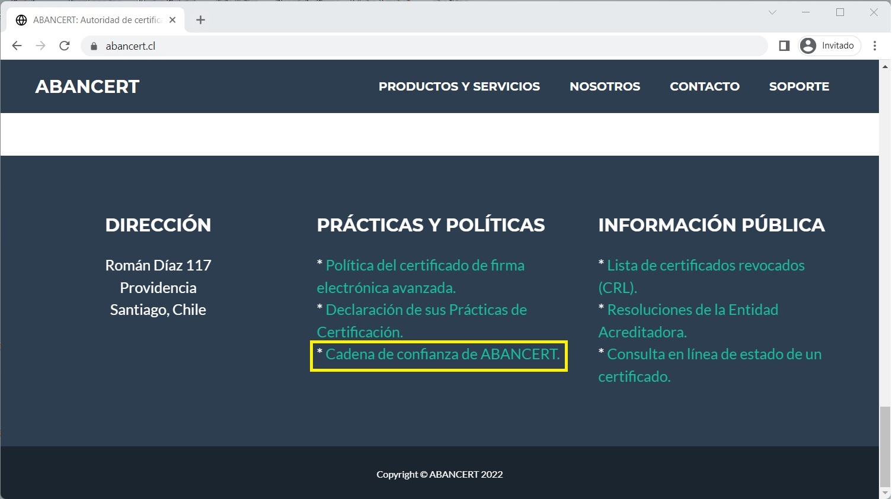
Task: Close the ABANCERT browser tab
Action: coord(172,20)
